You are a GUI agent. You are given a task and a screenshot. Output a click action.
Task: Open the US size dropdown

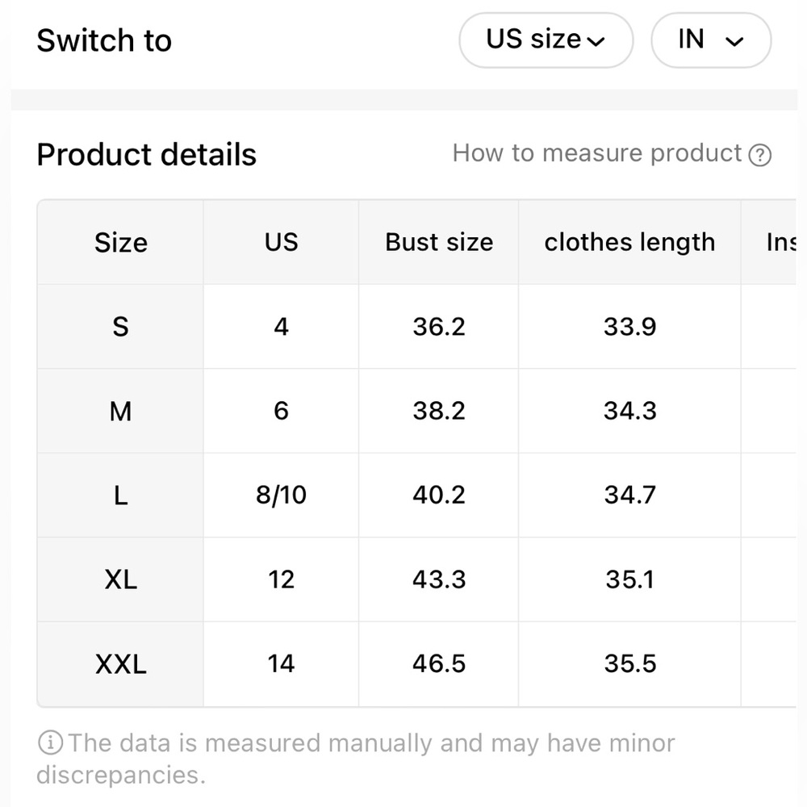(x=546, y=40)
